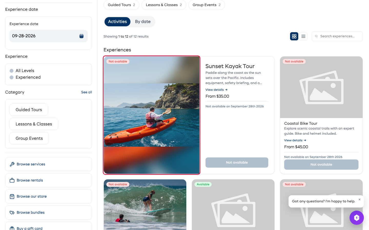Click the Showing 1 to 12 results text
This screenshot has height=230, width=369.
point(126,37)
